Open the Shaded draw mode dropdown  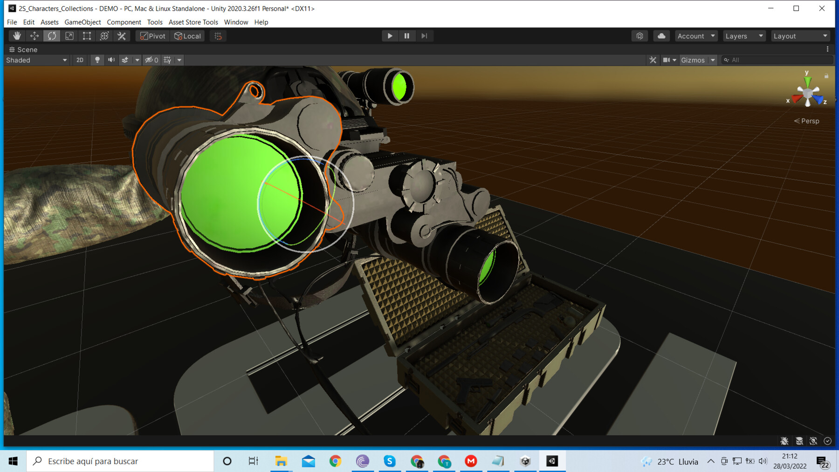36,60
